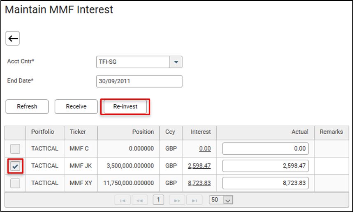Screen dimensions: 354x213
Task: Open the Acct Cntr dropdown arrow
Action: [176, 62]
